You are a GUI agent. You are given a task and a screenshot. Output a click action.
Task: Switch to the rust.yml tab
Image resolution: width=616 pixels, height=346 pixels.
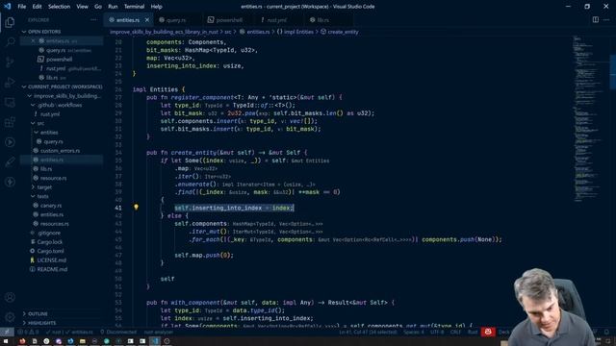coord(277,19)
